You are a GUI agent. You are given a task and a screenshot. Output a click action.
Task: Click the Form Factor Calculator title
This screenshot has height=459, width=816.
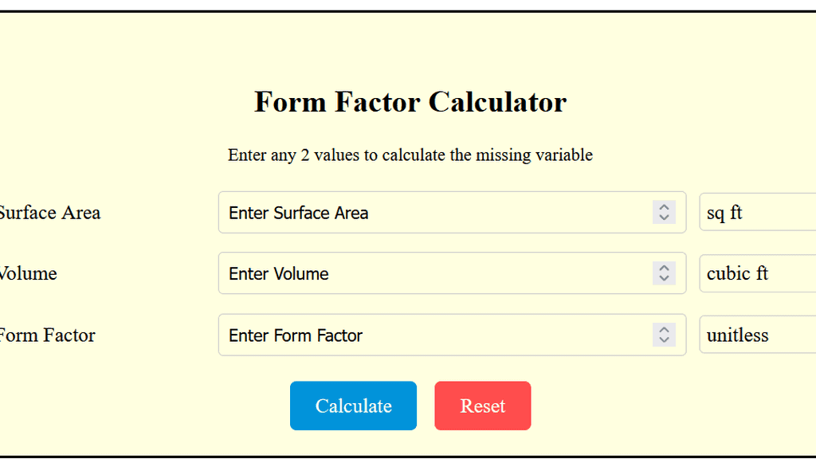[x=410, y=102]
